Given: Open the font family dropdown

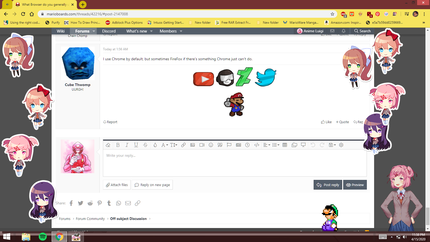Looking at the screenshot, I should (164, 145).
